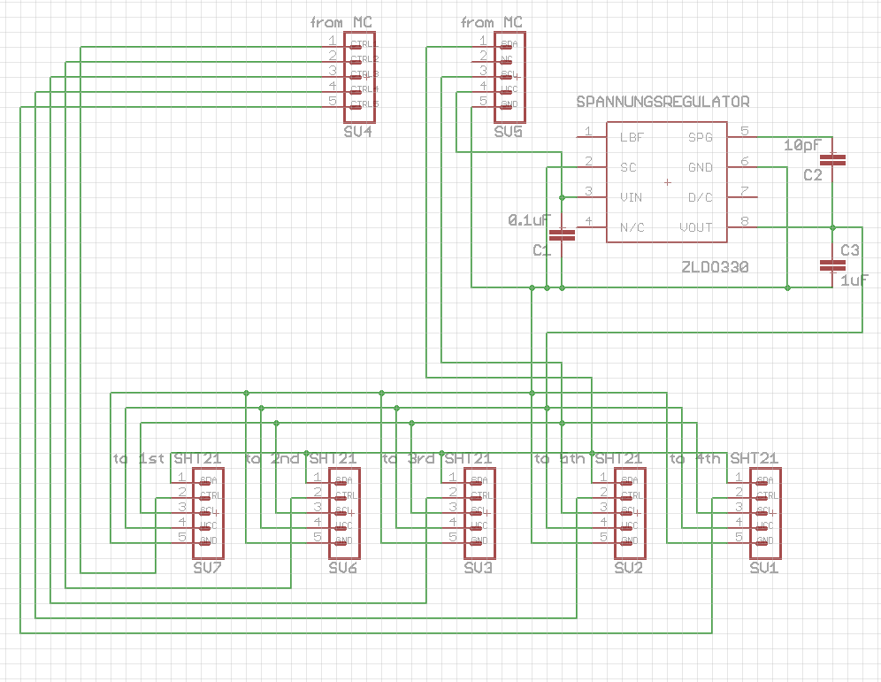881x682 pixels.
Task: Select capacitor C3 symbol
Action: coord(832,265)
